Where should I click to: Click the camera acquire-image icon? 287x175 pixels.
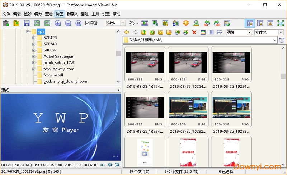click(x=6, y=23)
